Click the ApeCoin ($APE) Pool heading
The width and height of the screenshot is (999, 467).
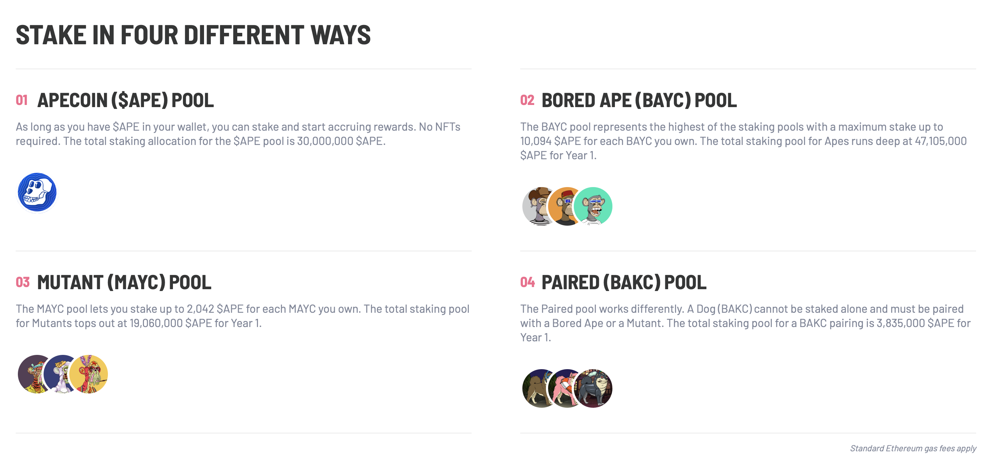tap(125, 100)
